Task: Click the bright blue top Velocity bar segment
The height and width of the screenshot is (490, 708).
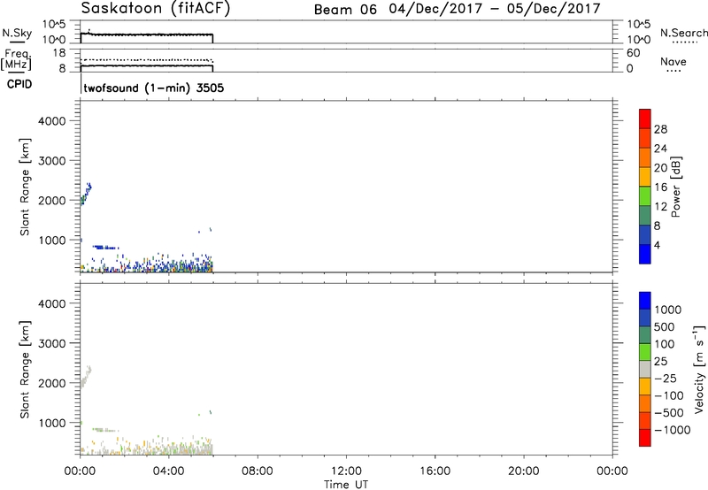Action: click(x=645, y=301)
